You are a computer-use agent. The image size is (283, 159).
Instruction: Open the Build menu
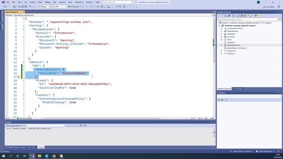click(x=40, y=2)
